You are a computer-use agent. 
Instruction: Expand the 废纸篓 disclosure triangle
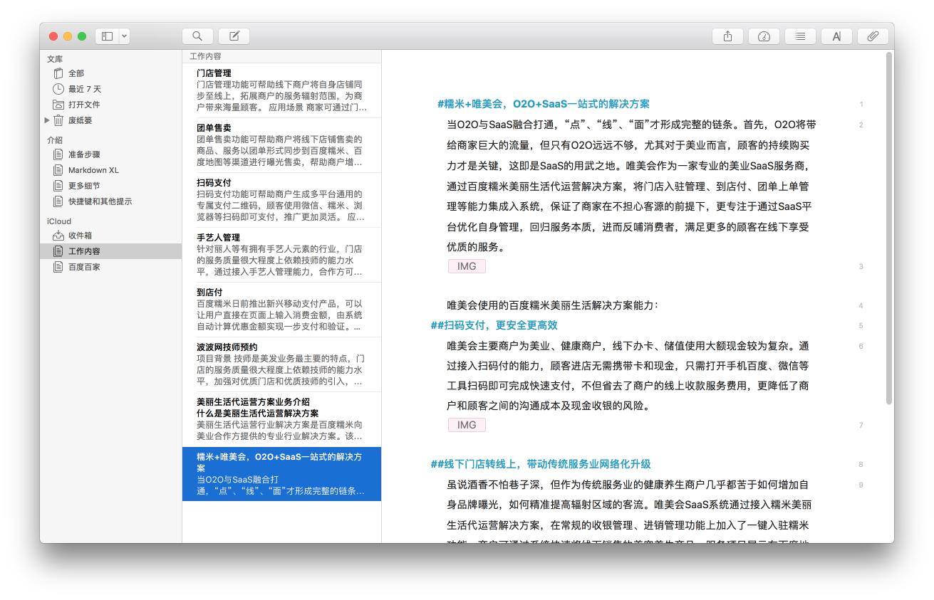tap(47, 120)
